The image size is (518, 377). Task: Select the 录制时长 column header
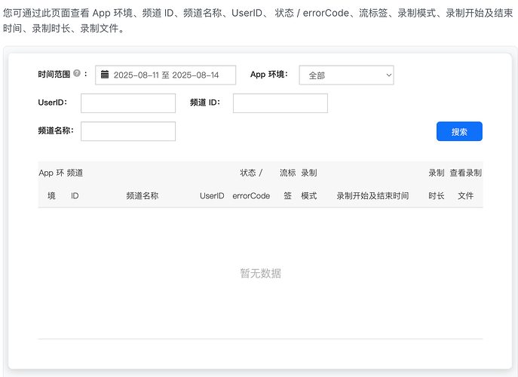(436, 184)
